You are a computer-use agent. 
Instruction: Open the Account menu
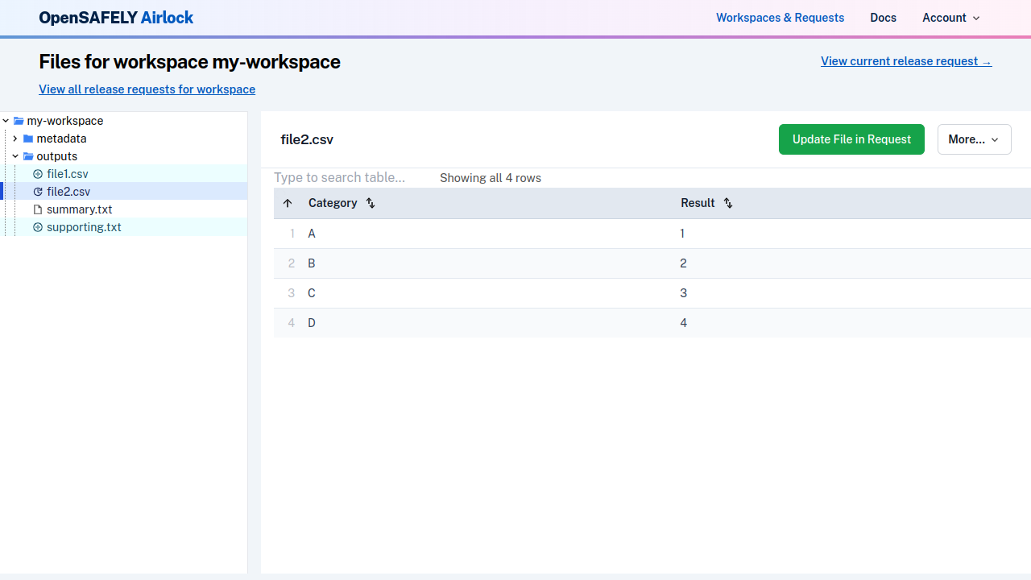(950, 18)
